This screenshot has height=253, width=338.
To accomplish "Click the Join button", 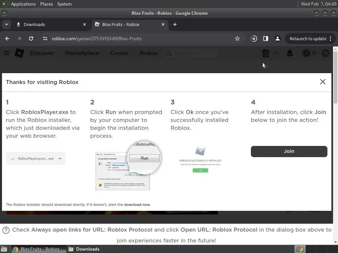I will coord(289,152).
